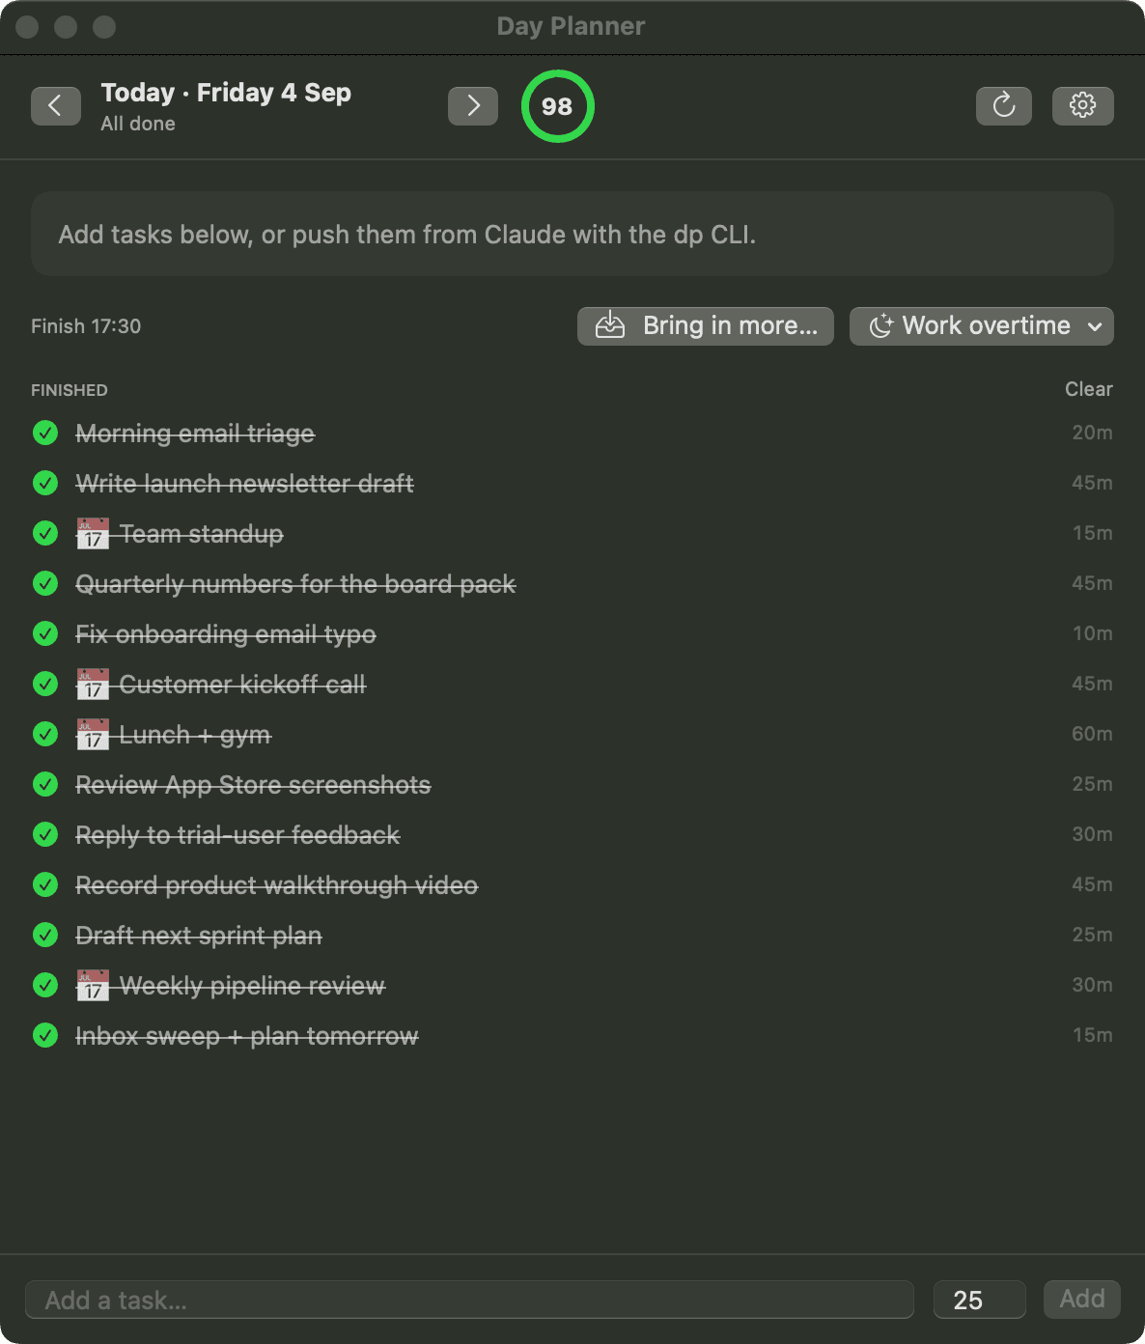The image size is (1145, 1344).
Task: Uncheck the Team standup task
Action: coord(45,533)
